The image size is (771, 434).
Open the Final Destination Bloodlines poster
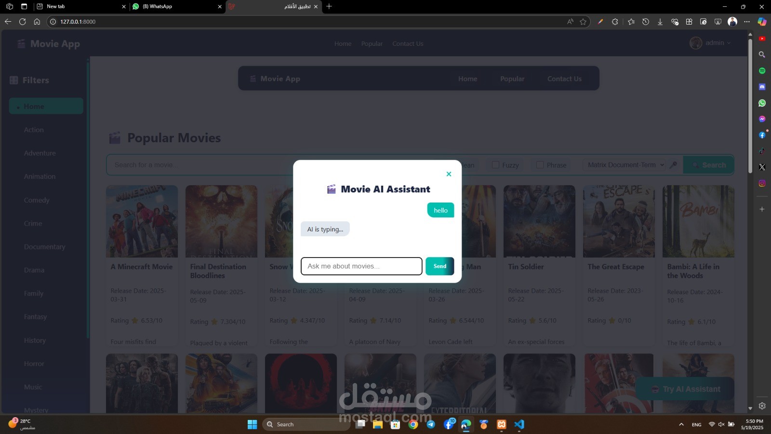coord(221,221)
